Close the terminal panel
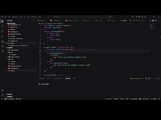The width and height of the screenshot is (161, 120). coord(159,78)
